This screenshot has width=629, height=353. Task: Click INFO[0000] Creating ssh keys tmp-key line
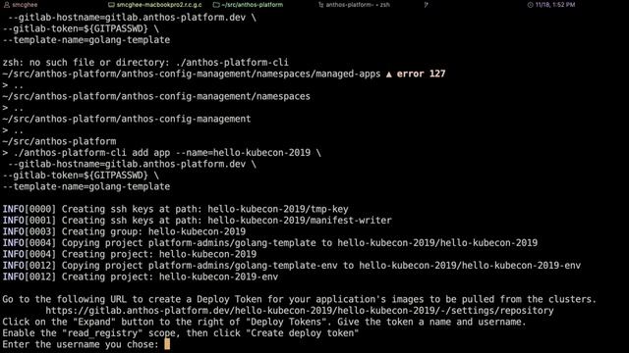[x=175, y=209]
